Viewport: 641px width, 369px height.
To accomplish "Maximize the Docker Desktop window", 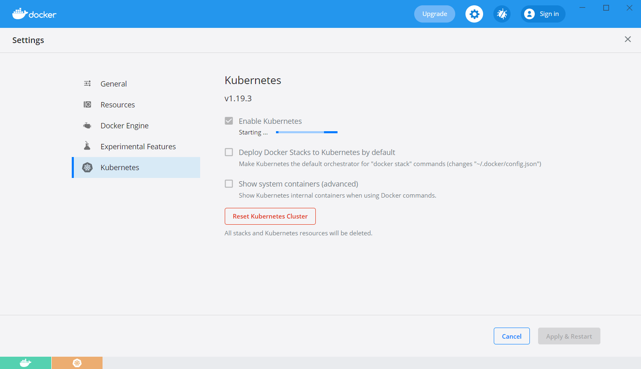I will [606, 8].
